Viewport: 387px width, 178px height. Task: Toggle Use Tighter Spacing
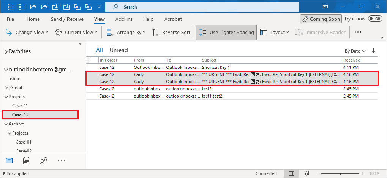click(x=227, y=33)
